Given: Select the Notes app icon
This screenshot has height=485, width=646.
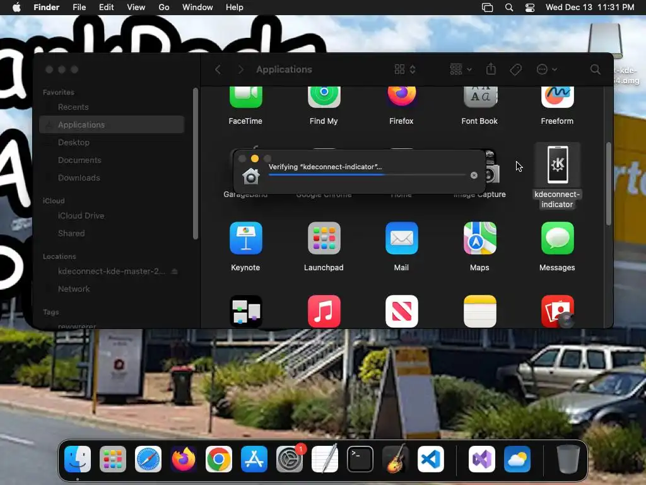Looking at the screenshot, I should click(480, 311).
